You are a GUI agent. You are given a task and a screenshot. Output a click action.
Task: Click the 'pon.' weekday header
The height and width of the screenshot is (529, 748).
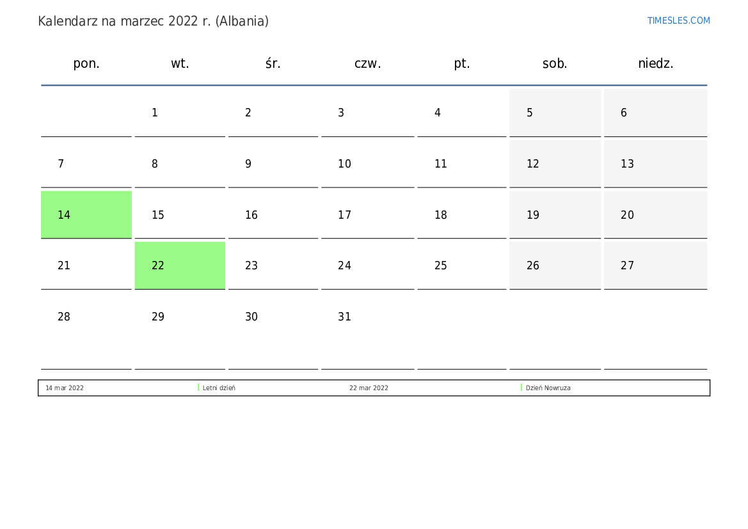86,63
